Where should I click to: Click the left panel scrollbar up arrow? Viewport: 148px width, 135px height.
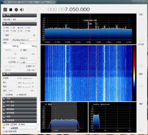(39, 15)
